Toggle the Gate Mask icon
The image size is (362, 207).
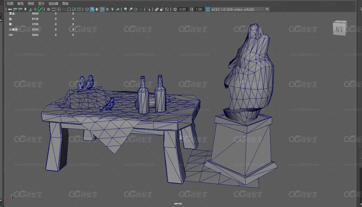click(64, 9)
